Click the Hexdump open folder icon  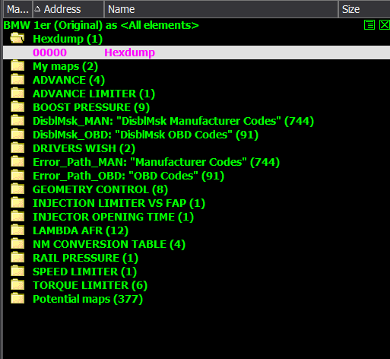(17, 39)
